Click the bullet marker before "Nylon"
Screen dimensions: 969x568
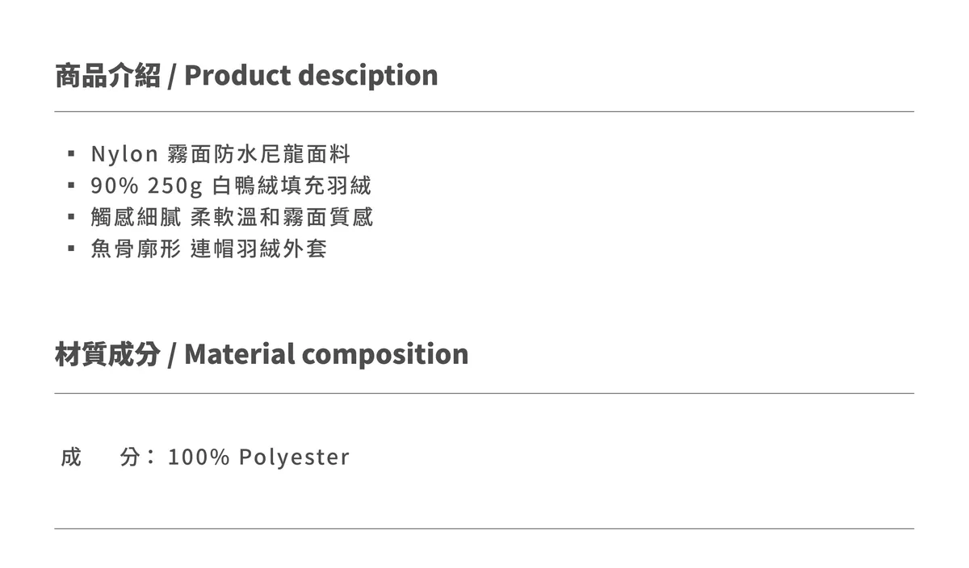pos(72,154)
